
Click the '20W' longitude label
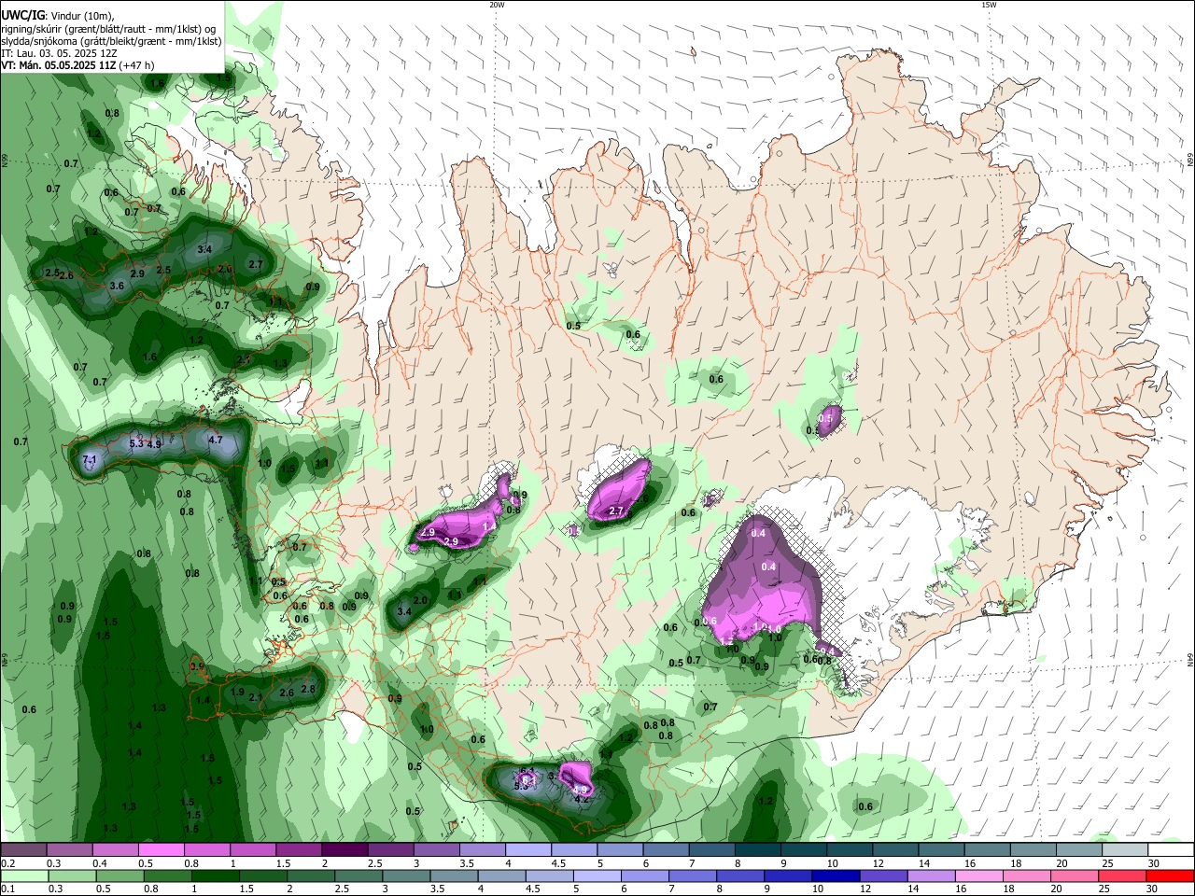(x=497, y=5)
